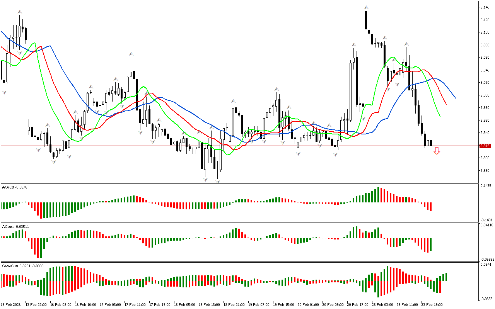Click fractal arrow above the highest candle
The height and width of the screenshot is (309, 495).
pyautogui.click(x=366, y=7)
